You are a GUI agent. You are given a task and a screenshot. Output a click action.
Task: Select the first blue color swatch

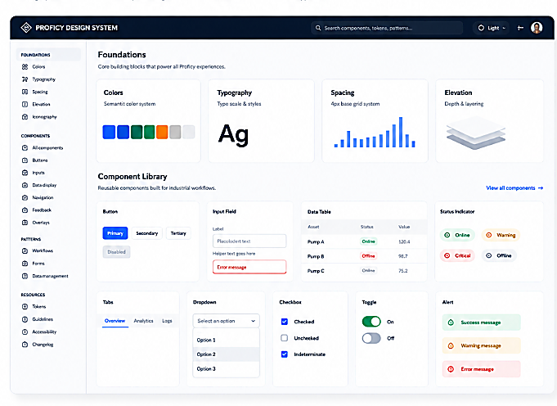[109, 132]
